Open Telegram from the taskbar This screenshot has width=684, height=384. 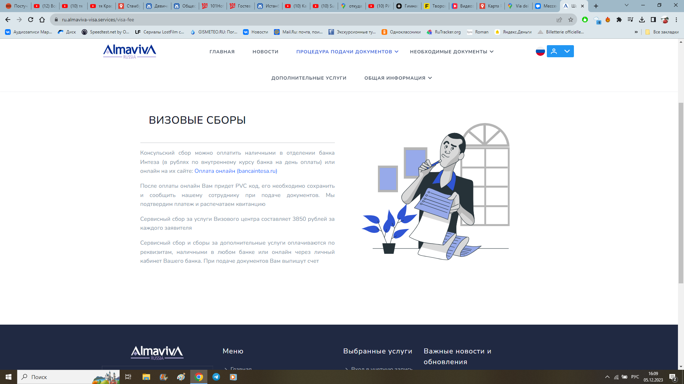pyautogui.click(x=216, y=377)
